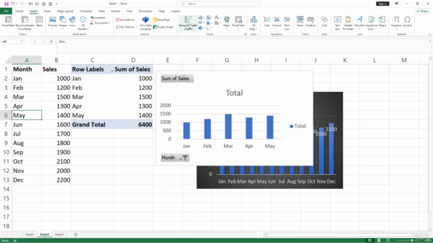Insert a Column sparkline
The width and height of the screenshot is (433, 243).
[x=277, y=22]
